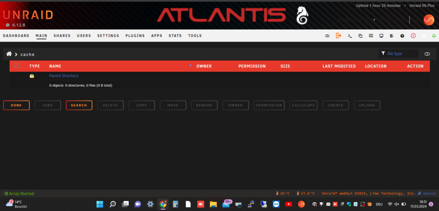Click the faint search magnifier in toolbar
This screenshot has height=211, width=439.
tap(424, 36)
